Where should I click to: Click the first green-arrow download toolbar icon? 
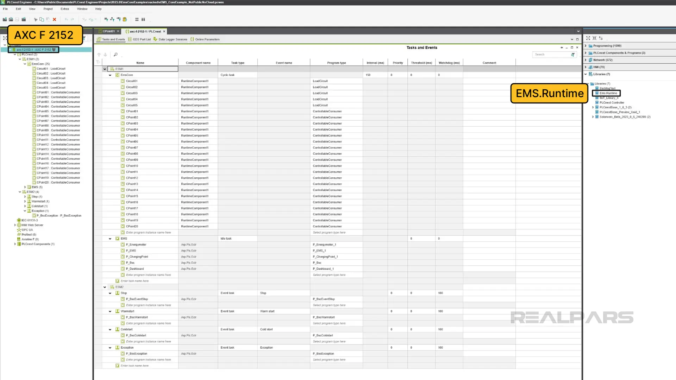pyautogui.click(x=106, y=19)
